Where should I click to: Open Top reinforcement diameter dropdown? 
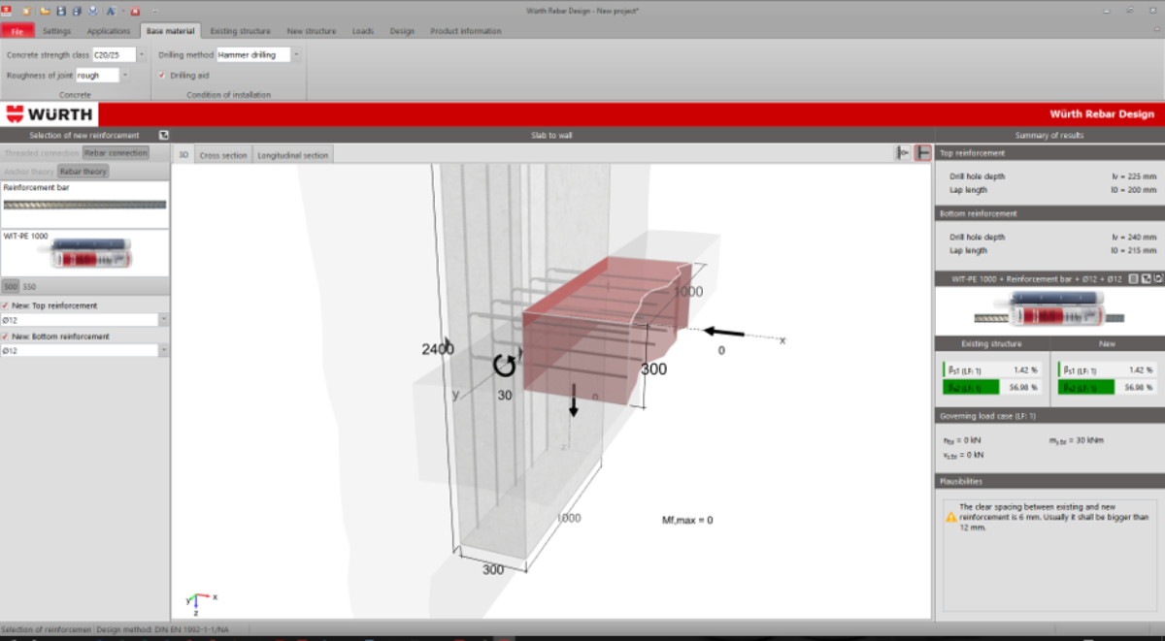pyautogui.click(x=163, y=319)
